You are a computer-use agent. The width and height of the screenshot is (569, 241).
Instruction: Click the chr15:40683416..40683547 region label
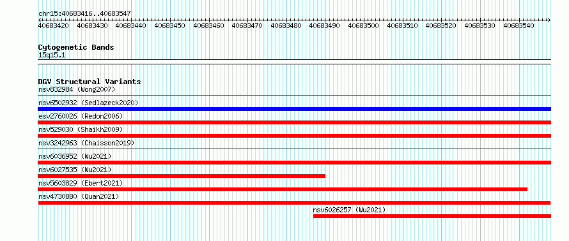(x=84, y=13)
